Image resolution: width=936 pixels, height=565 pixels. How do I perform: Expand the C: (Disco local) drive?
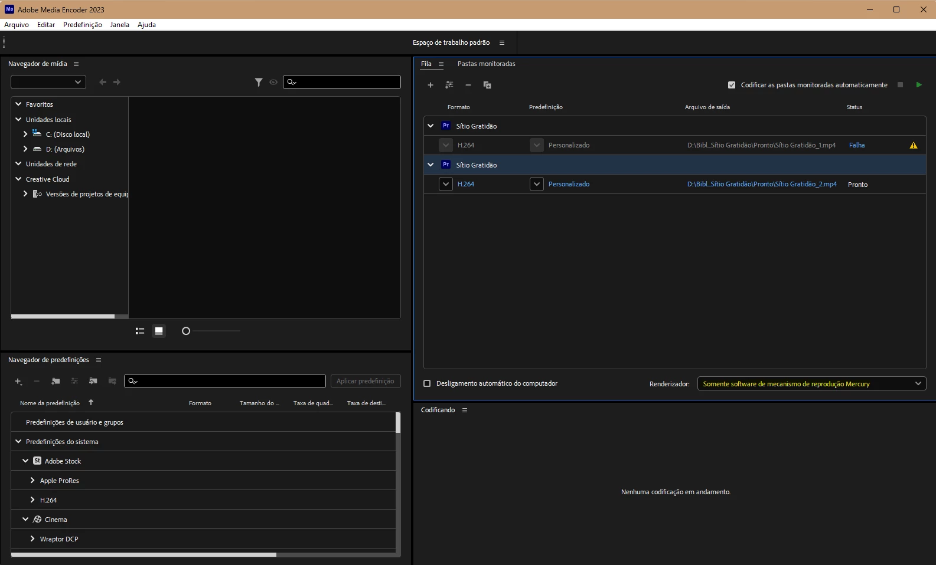click(x=25, y=134)
